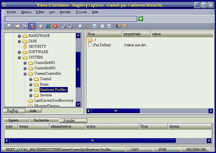This screenshot has width=216, height=153.
Task: Click the parent folder ../ icon
Action: (x=90, y=40)
